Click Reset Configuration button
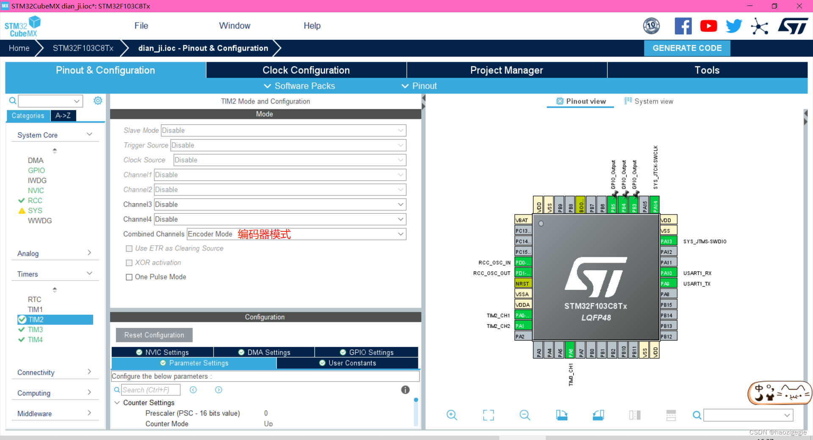 (x=154, y=335)
